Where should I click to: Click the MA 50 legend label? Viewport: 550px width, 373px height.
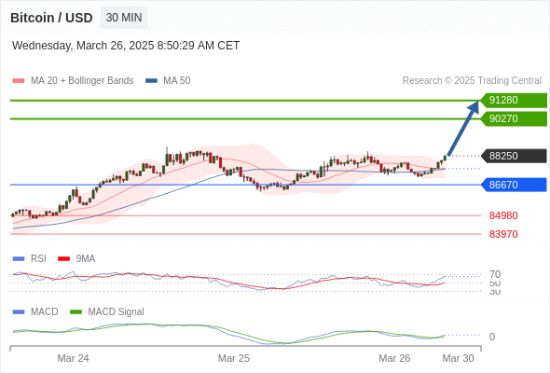(177, 81)
